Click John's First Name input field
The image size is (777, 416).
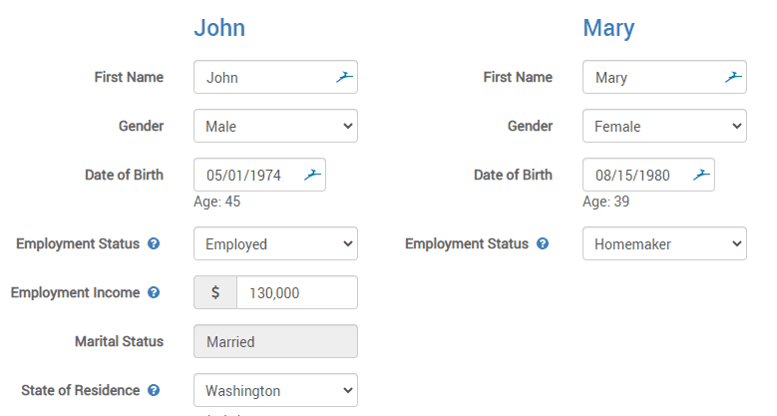click(275, 77)
